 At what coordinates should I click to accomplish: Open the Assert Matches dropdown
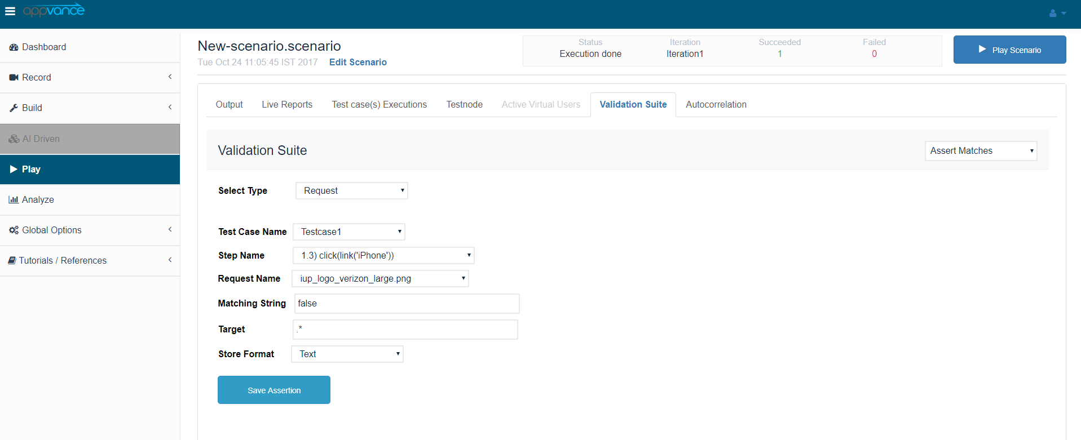tap(981, 151)
